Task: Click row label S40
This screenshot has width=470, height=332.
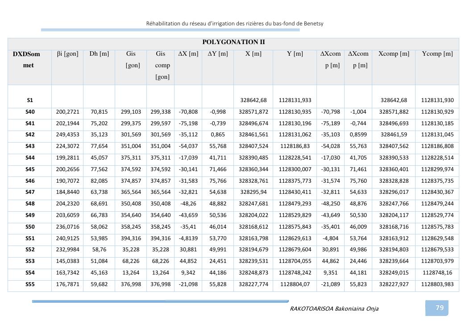Action: 29,112
